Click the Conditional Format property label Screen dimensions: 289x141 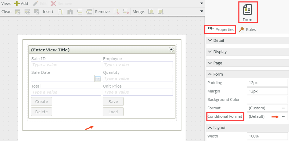point(225,116)
